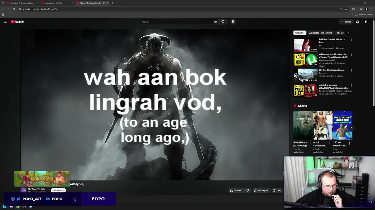Viewport: 375px width, 210px height.
Task: Go to YouTube home via the logo
Action: (17, 22)
